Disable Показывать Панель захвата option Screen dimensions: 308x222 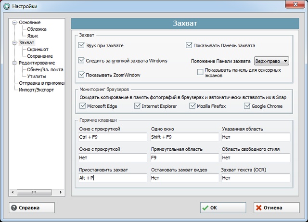click(189, 45)
